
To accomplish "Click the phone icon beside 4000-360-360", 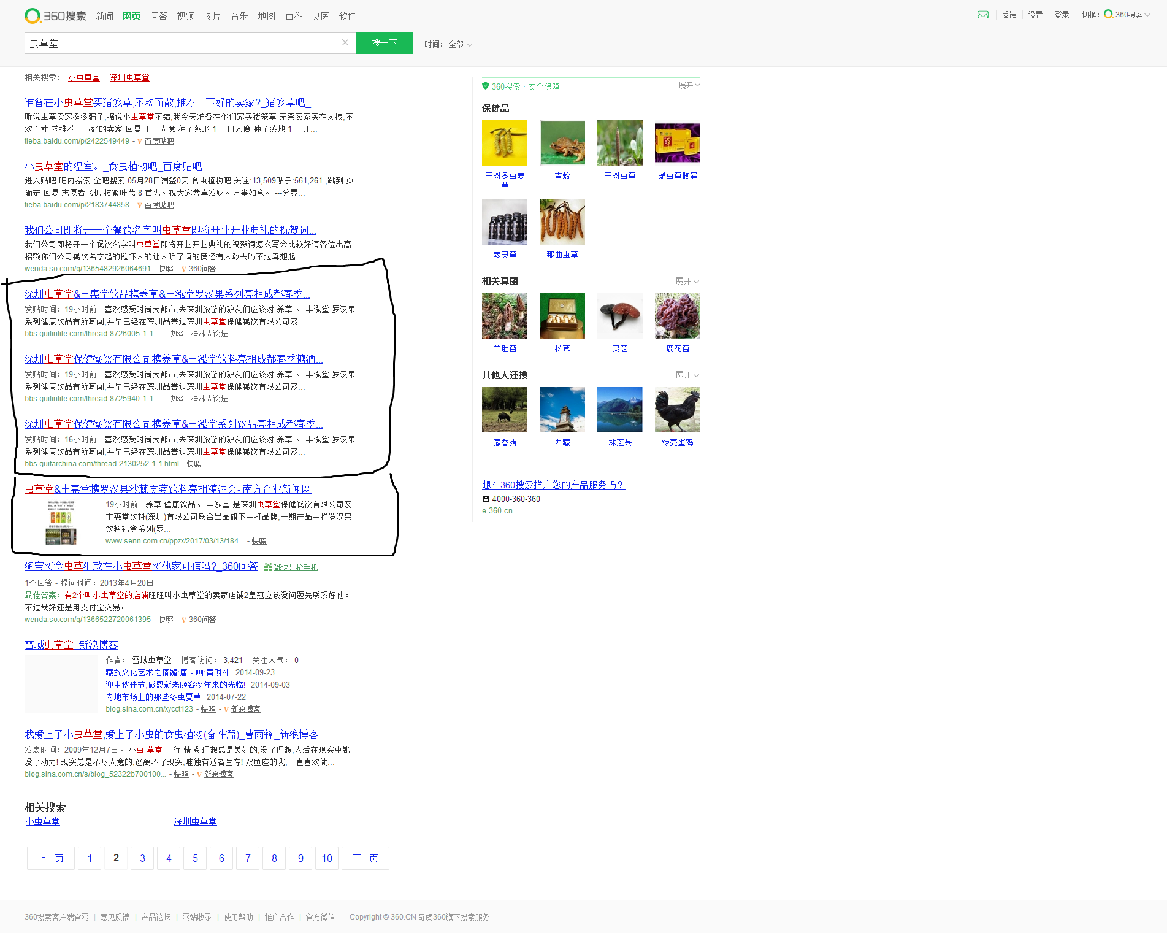I will coord(486,499).
